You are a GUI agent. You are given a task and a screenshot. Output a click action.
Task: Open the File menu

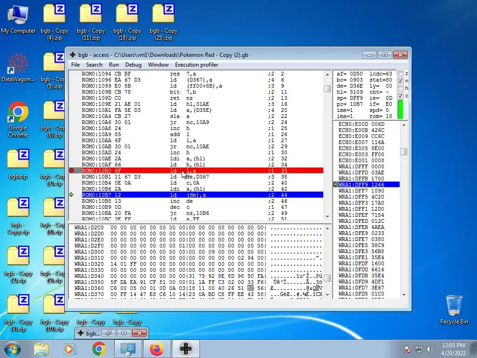tap(75, 64)
